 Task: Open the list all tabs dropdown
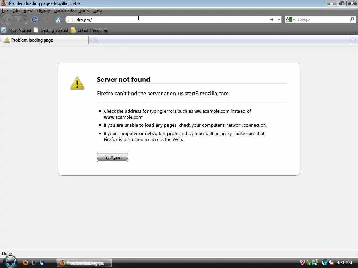pyautogui.click(x=355, y=40)
